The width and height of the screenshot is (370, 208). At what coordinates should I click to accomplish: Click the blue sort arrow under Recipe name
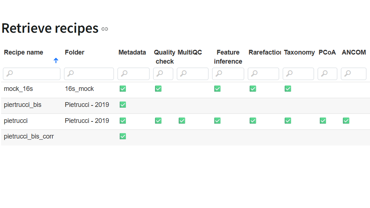click(56, 61)
